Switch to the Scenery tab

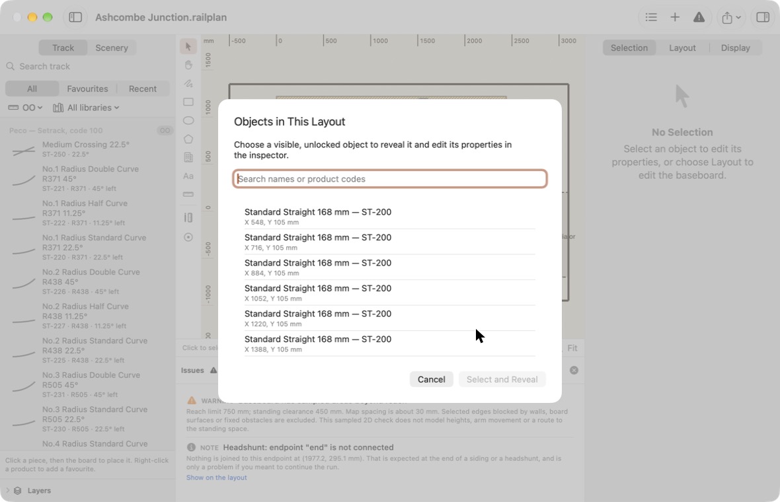point(112,48)
